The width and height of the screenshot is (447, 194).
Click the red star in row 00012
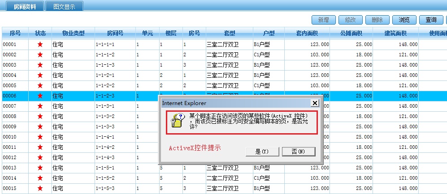(x=40, y=157)
